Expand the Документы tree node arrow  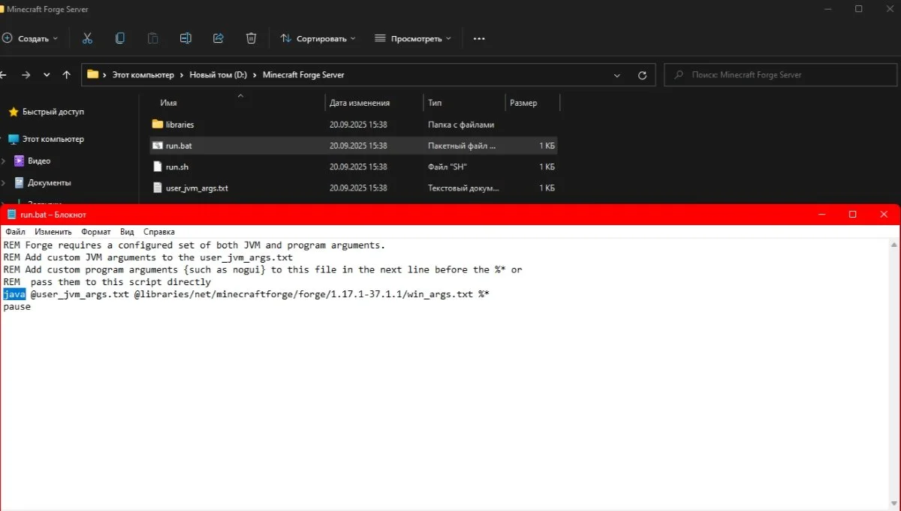(4, 182)
